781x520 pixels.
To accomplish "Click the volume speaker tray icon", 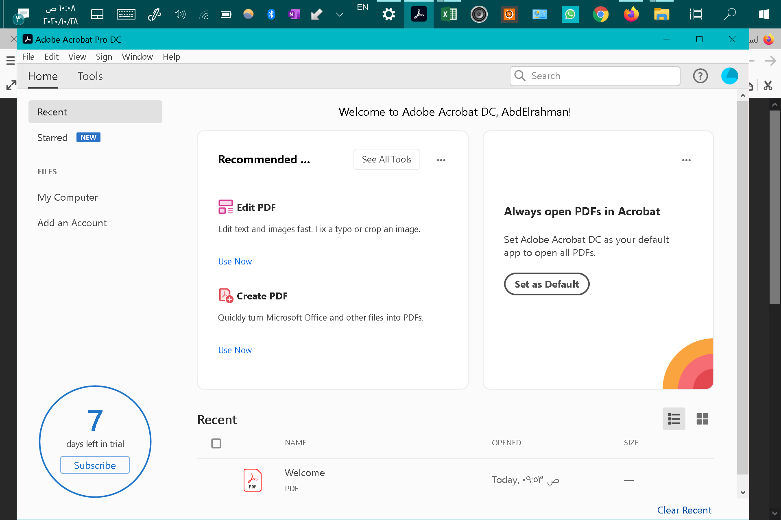I will (x=180, y=15).
